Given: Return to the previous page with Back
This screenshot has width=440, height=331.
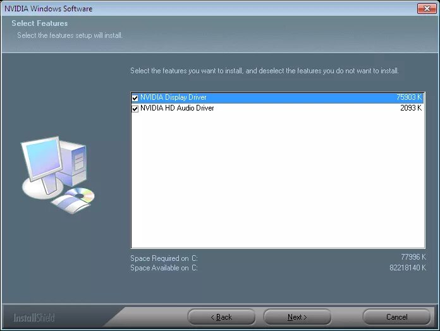Looking at the screenshot, I should 221,317.
